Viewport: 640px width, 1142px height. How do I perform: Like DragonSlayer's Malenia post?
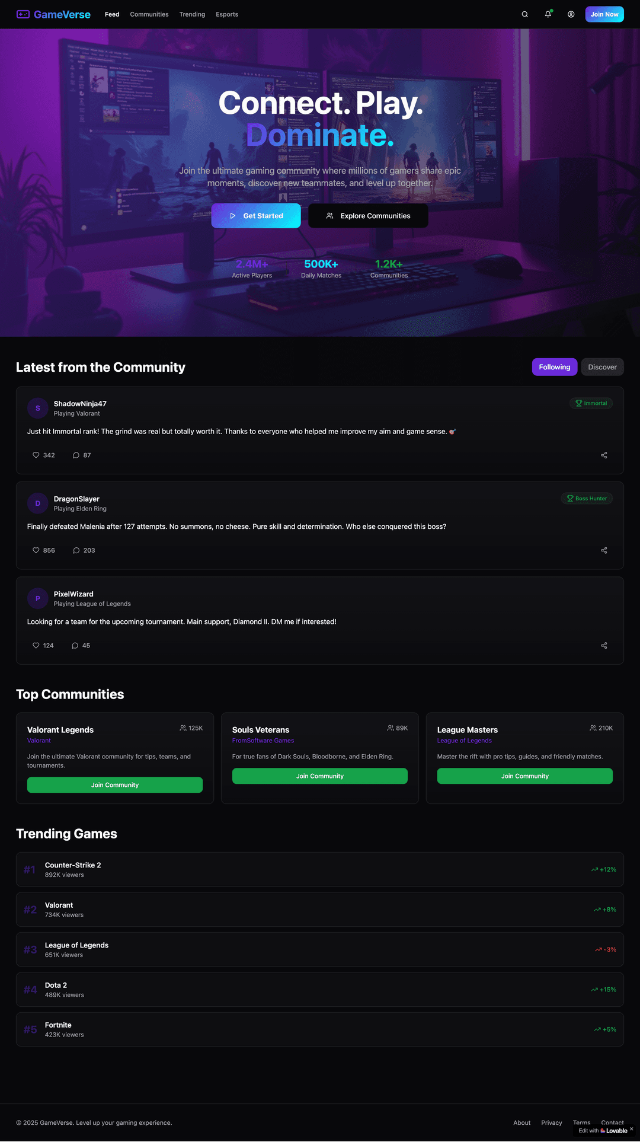click(x=43, y=550)
